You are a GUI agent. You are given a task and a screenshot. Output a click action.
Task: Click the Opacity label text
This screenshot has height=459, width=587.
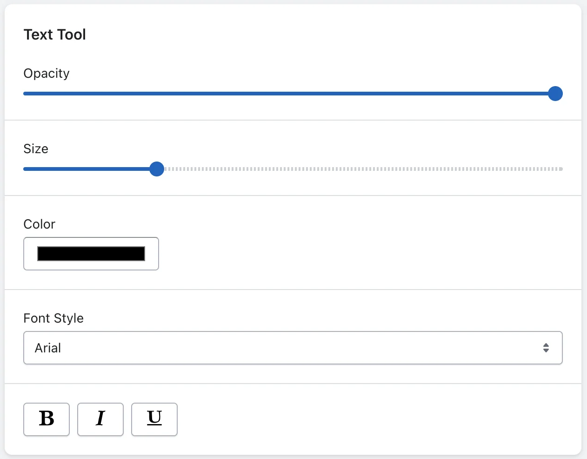tap(46, 73)
